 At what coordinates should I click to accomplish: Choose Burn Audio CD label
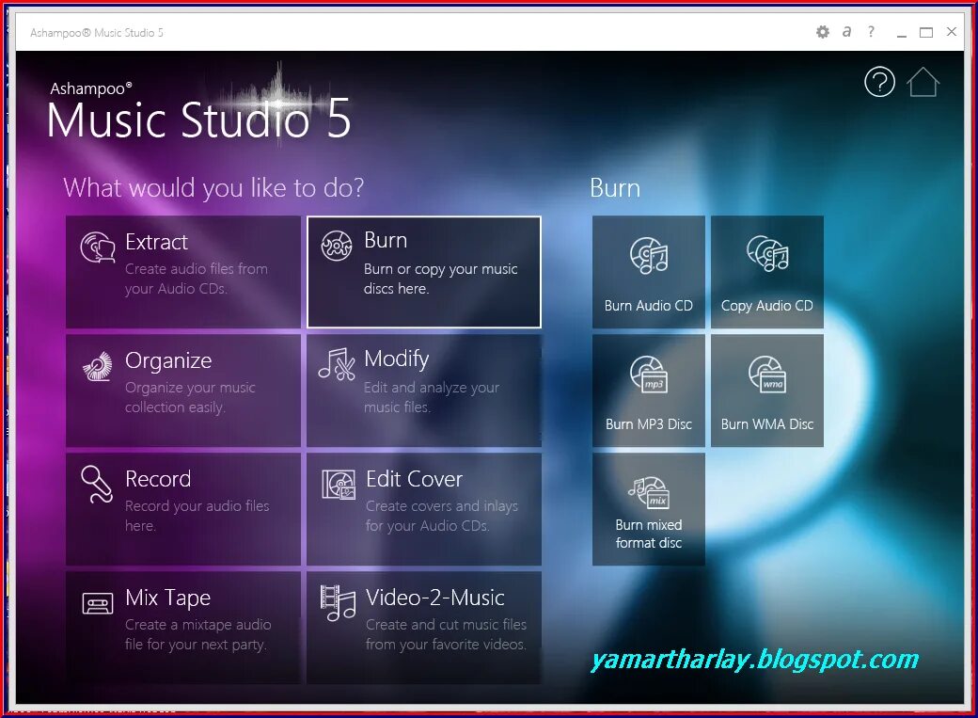tap(649, 305)
